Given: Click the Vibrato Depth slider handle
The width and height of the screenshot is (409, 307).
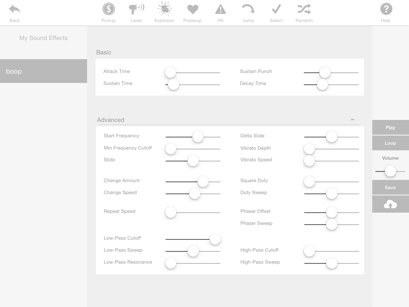Looking at the screenshot, I should pos(310,149).
